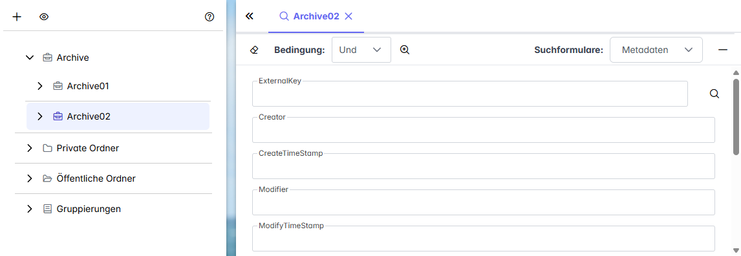Click into the Modifier field
Screen dimensions: 741x256
(x=484, y=202)
